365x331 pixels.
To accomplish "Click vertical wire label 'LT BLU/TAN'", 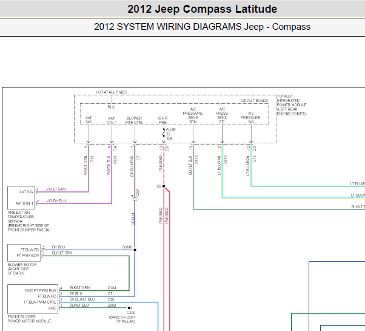I will pos(219,165).
